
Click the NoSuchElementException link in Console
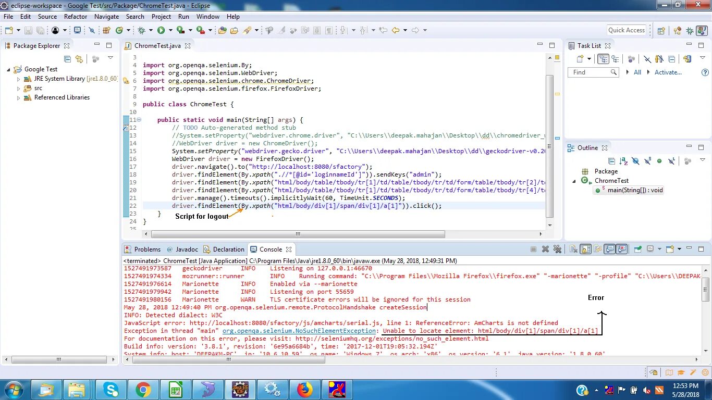(x=299, y=331)
